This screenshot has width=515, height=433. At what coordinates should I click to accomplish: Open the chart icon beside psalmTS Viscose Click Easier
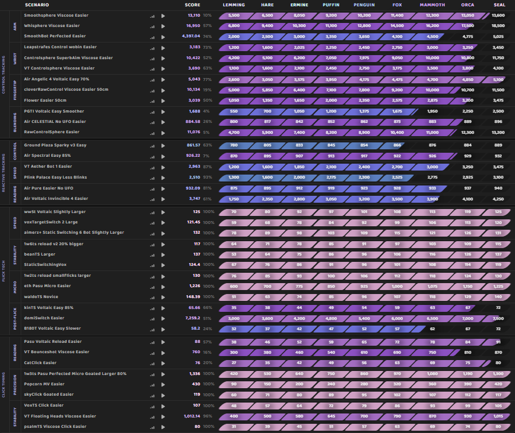pyautogui.click(x=152, y=427)
